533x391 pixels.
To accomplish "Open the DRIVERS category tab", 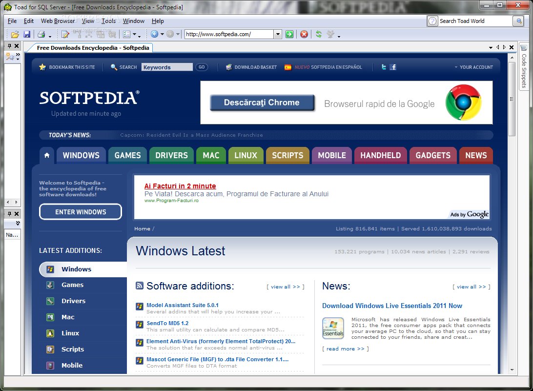I will 171,155.
